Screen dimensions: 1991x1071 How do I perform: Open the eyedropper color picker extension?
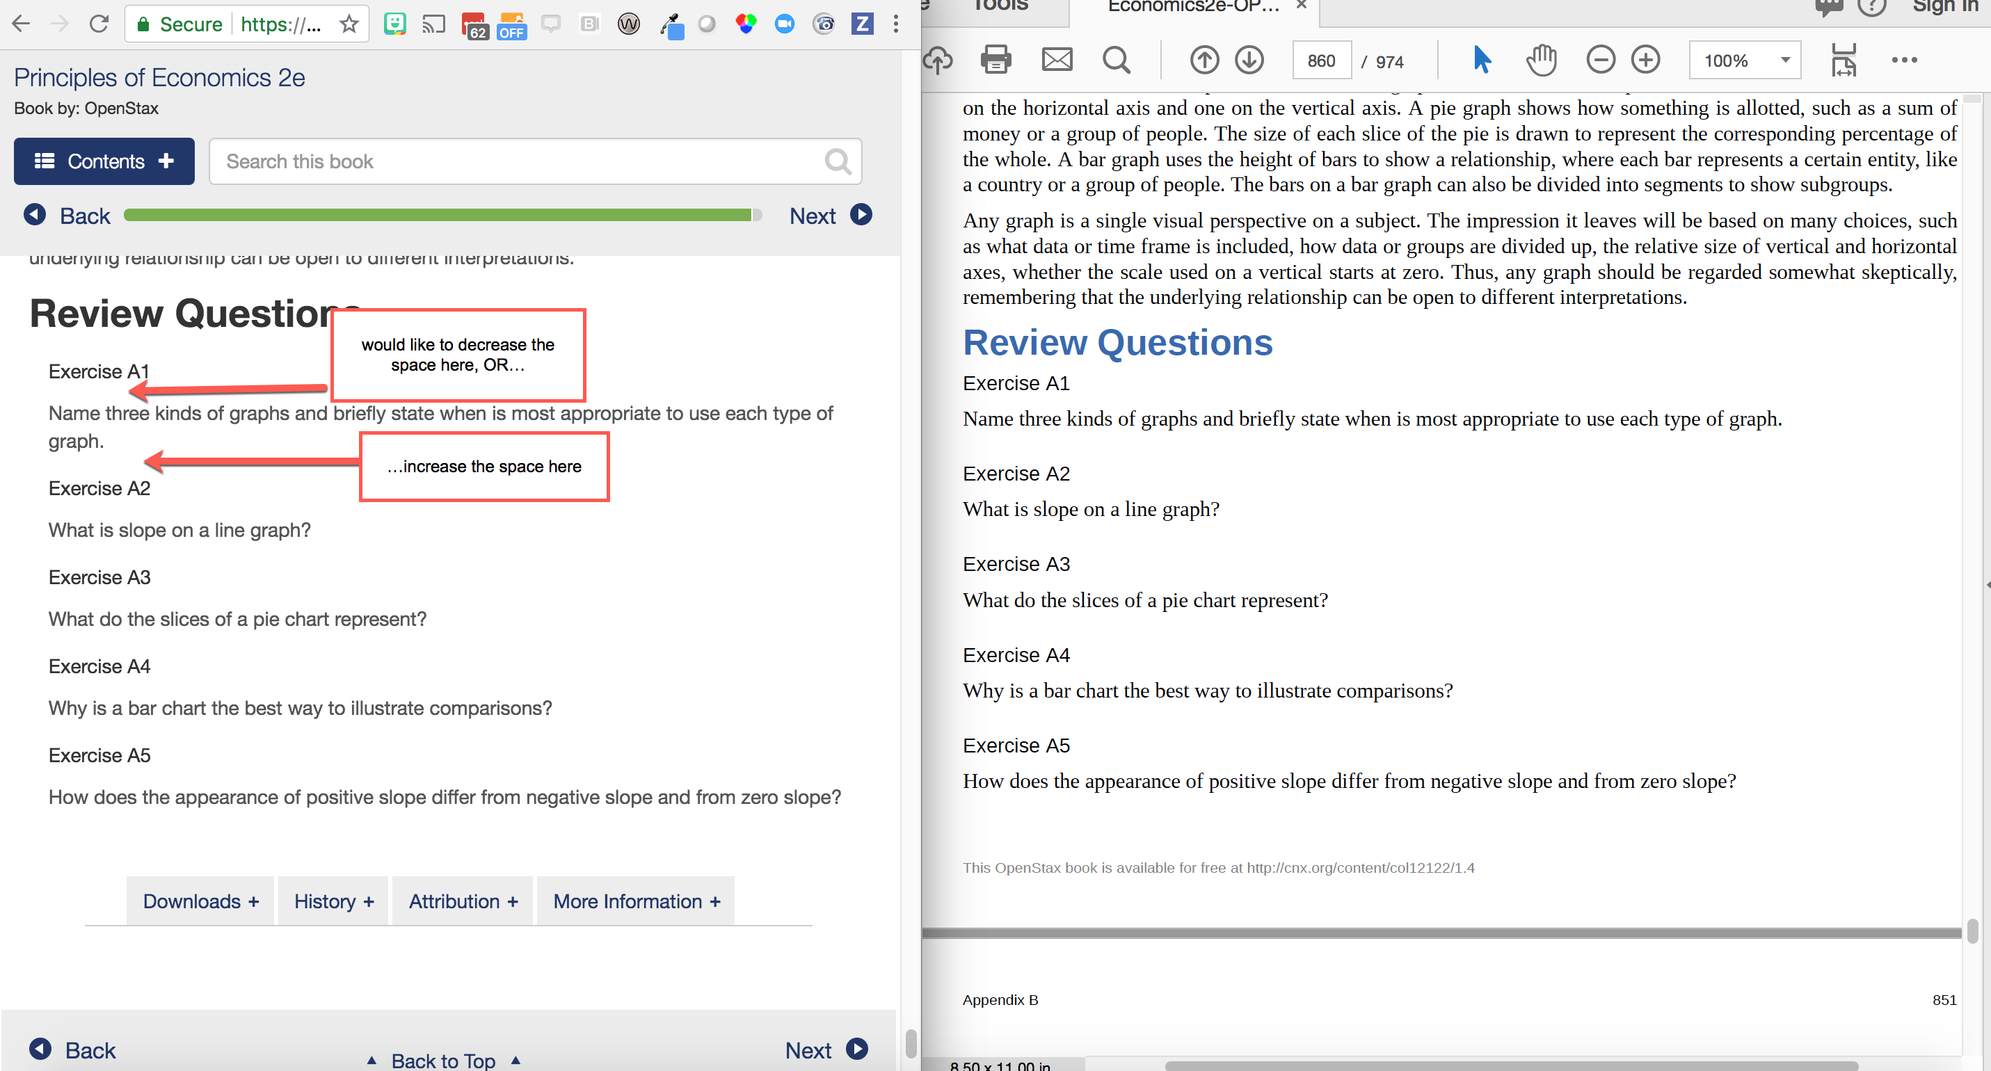point(671,26)
